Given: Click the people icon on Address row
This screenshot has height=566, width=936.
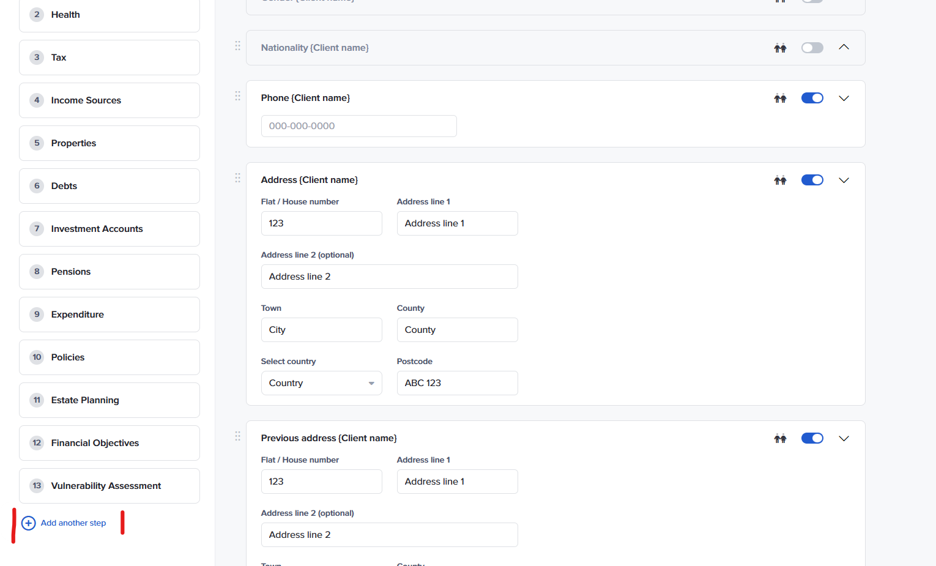Looking at the screenshot, I should point(780,180).
